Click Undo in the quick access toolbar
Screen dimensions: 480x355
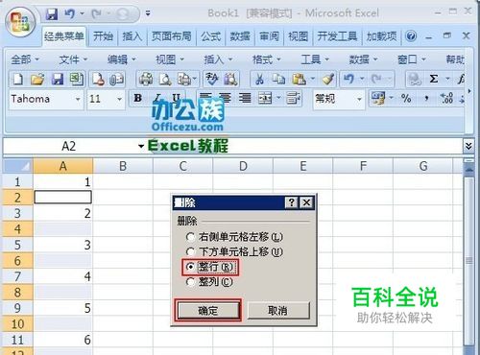(x=70, y=13)
